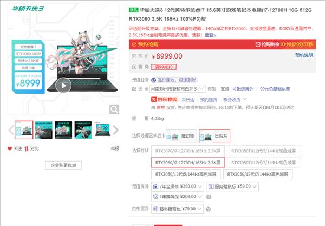Show previous thumbnails with left arrow

point(11,130)
